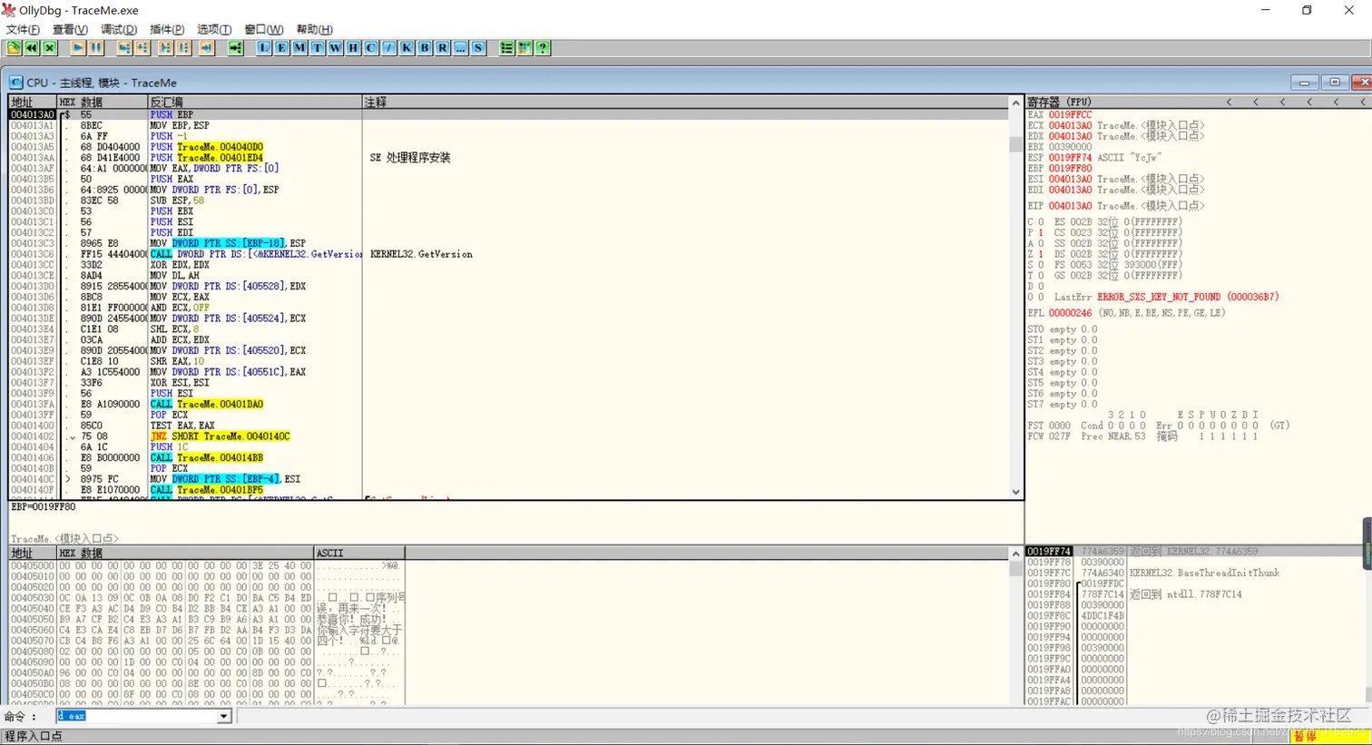The height and width of the screenshot is (745, 1372).
Task: Click the appearance colors toolbar icon
Action: coord(524,48)
